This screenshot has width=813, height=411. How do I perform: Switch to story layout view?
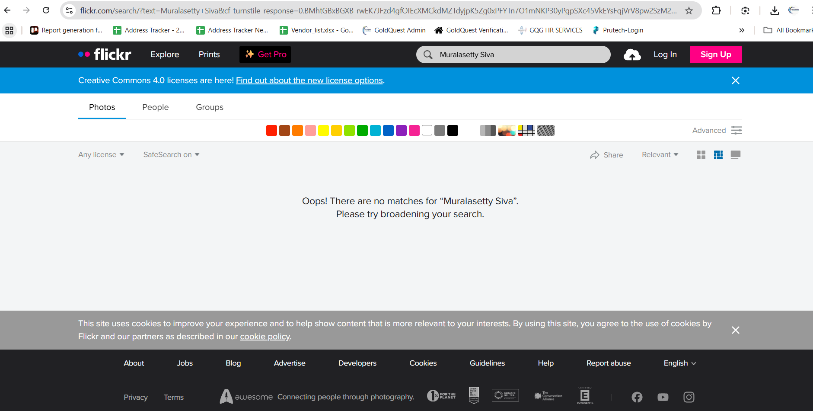coord(735,155)
